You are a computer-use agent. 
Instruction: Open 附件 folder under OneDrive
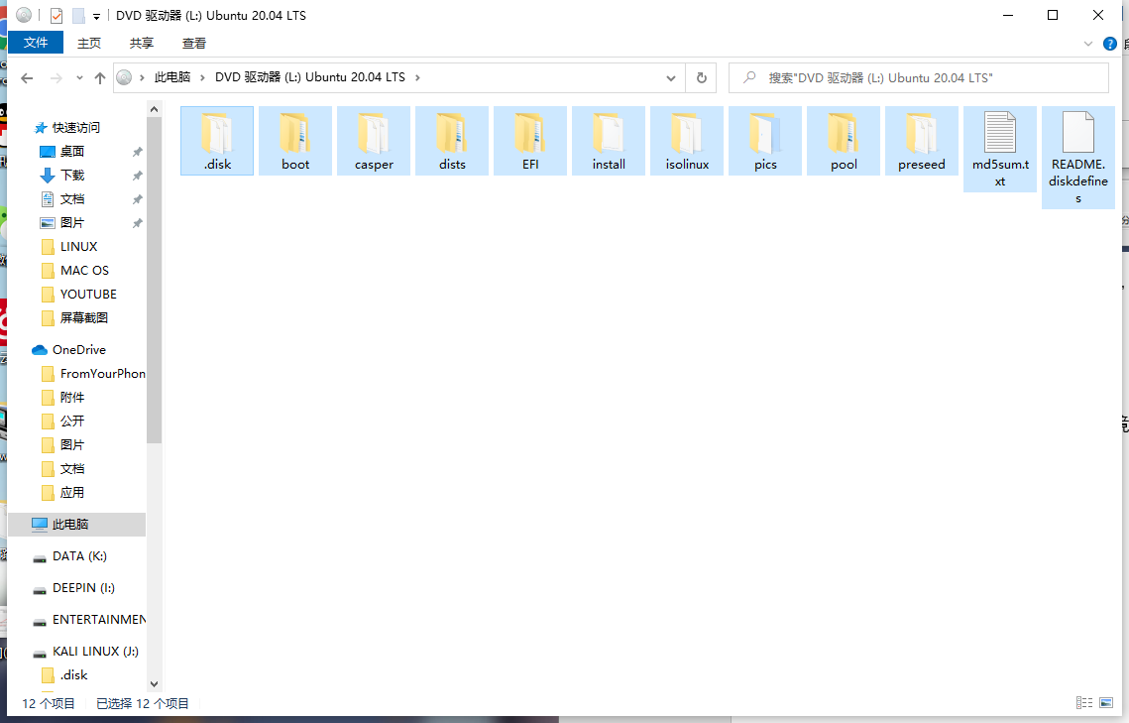[72, 397]
